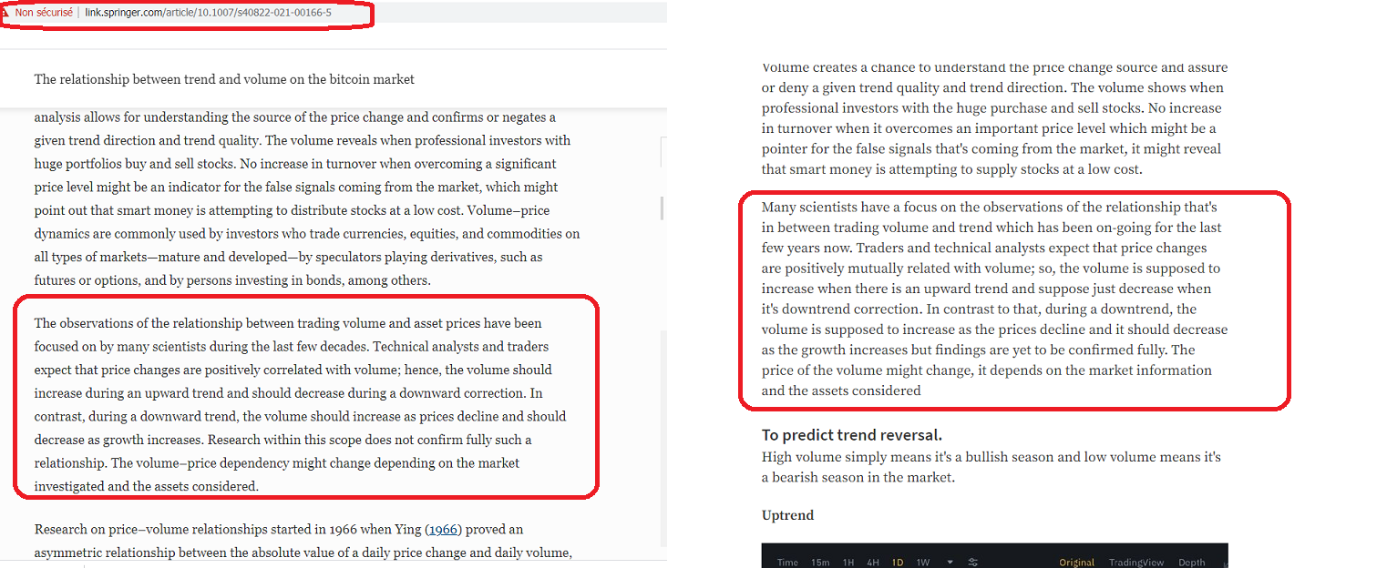Expand the more time intervals dropdown arrow
1387x568 pixels.
pyautogui.click(x=950, y=563)
